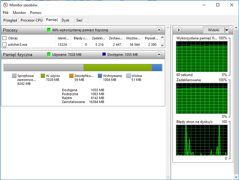Open the Widoki dropdown arrow
The height and width of the screenshot is (180, 239).
227,30
